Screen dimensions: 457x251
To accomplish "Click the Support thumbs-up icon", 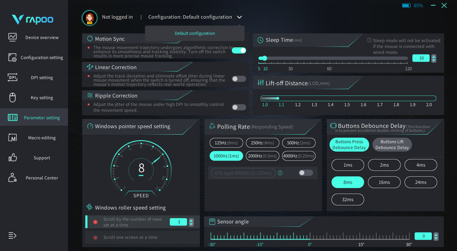I will click(13, 158).
